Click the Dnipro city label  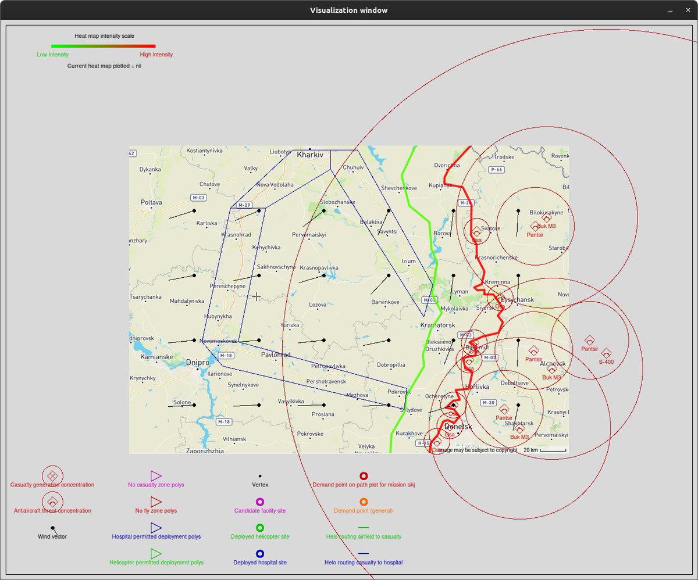coord(197,362)
